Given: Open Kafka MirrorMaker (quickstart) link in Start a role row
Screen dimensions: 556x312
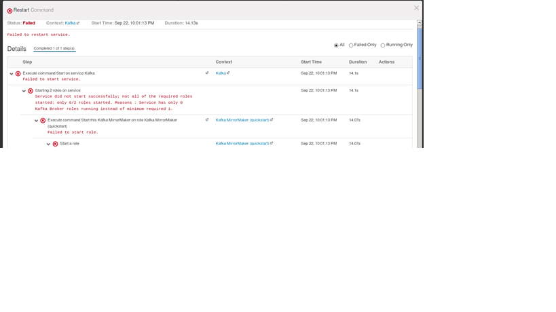Looking at the screenshot, I should pyautogui.click(x=242, y=143).
